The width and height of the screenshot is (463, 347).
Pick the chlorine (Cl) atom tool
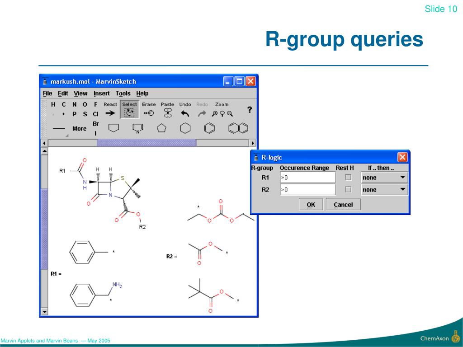[96, 114]
